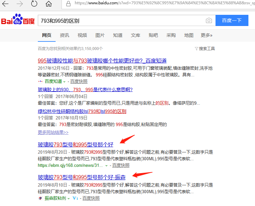Open image search via the camera icon
Image resolution: width=255 pixels, height=206 pixels.
[209, 20]
